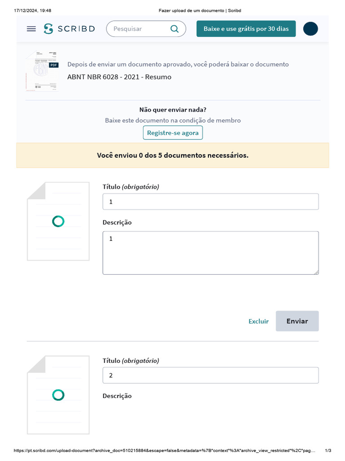This screenshot has height=461, width=345.
Task: Click the ABNT document thumbnail
Action: click(x=42, y=72)
